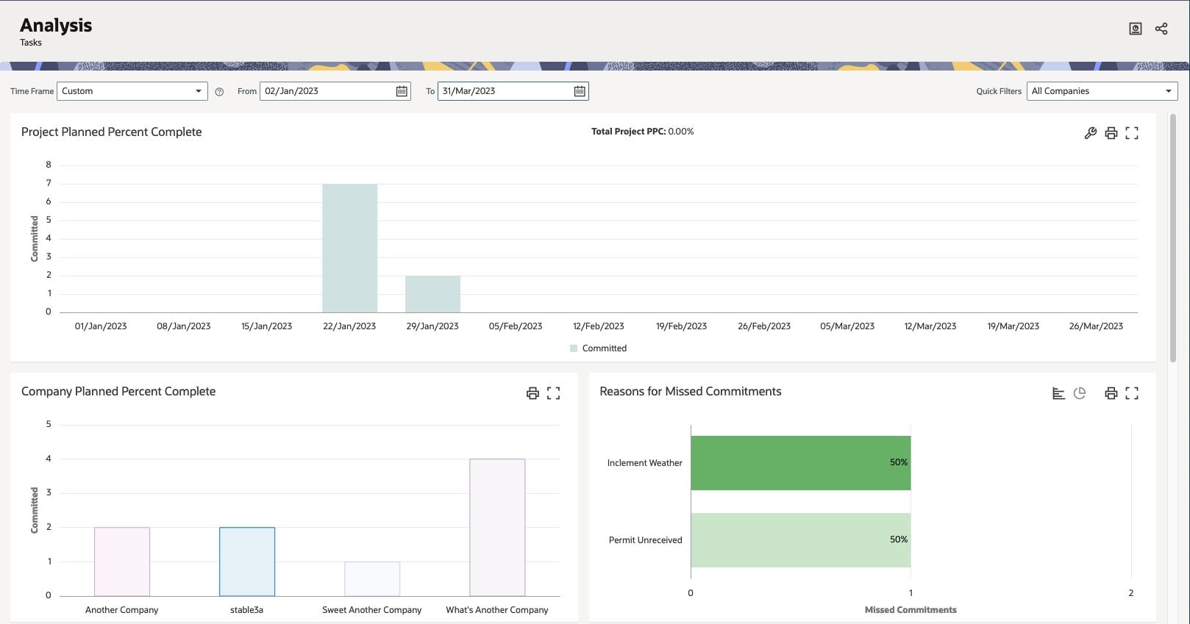The image size is (1190, 624).
Task: Select the Permit Unreceived light green bar
Action: pos(800,540)
